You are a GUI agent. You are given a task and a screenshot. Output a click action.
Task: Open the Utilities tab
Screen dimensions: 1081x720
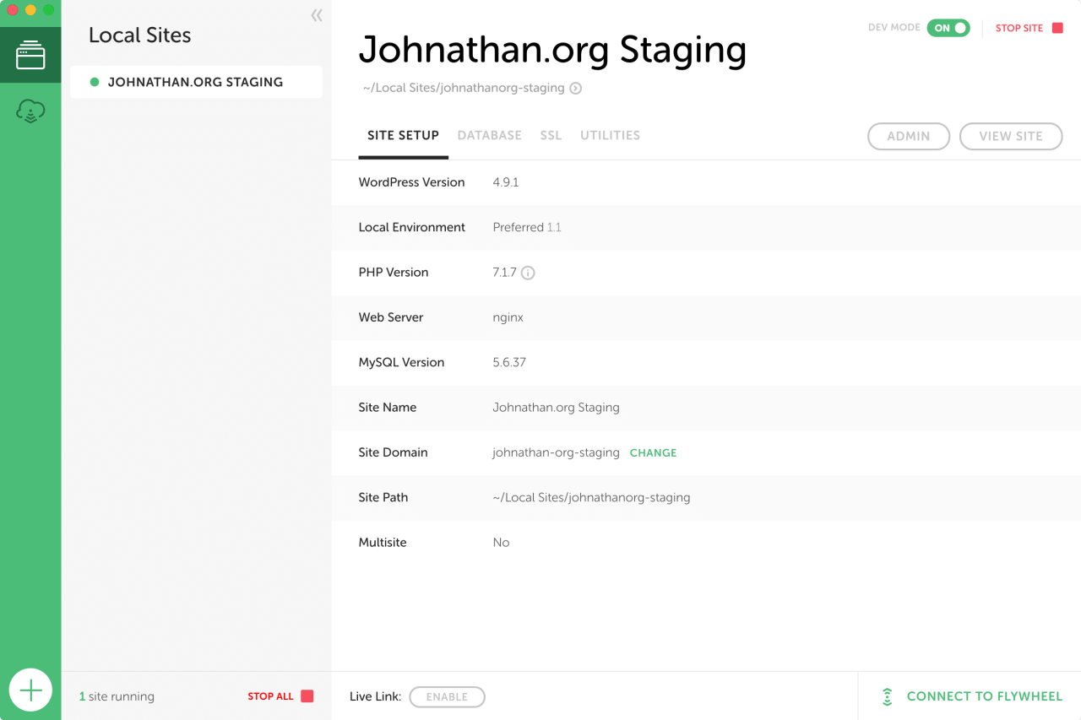point(610,135)
